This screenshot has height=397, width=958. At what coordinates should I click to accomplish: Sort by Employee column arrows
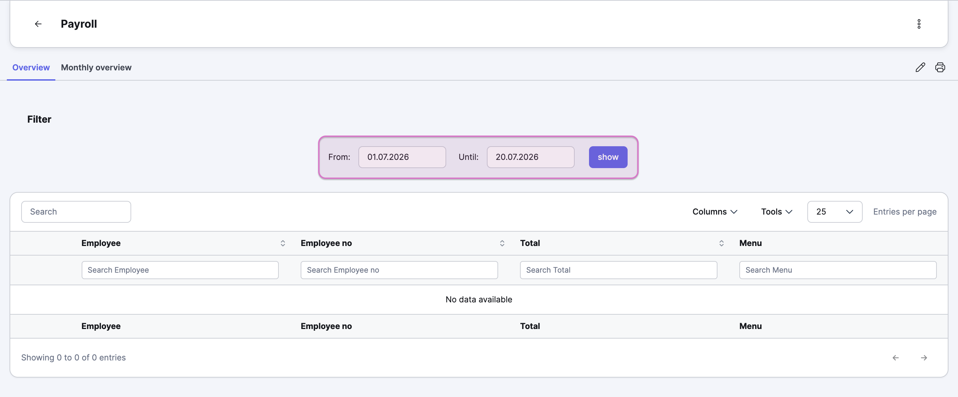coord(283,243)
